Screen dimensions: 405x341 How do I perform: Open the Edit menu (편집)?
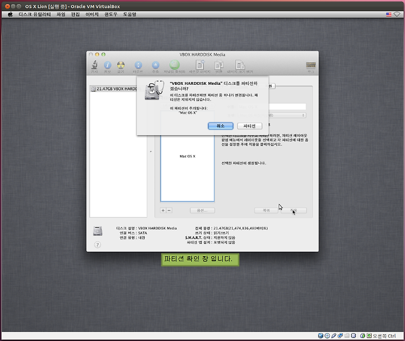tap(75, 15)
